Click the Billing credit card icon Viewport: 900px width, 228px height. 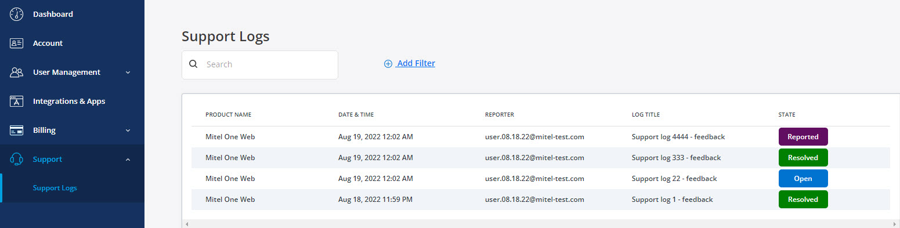pyautogui.click(x=16, y=130)
